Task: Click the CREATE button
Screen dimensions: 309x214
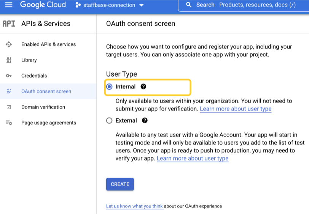Action: click(x=120, y=184)
